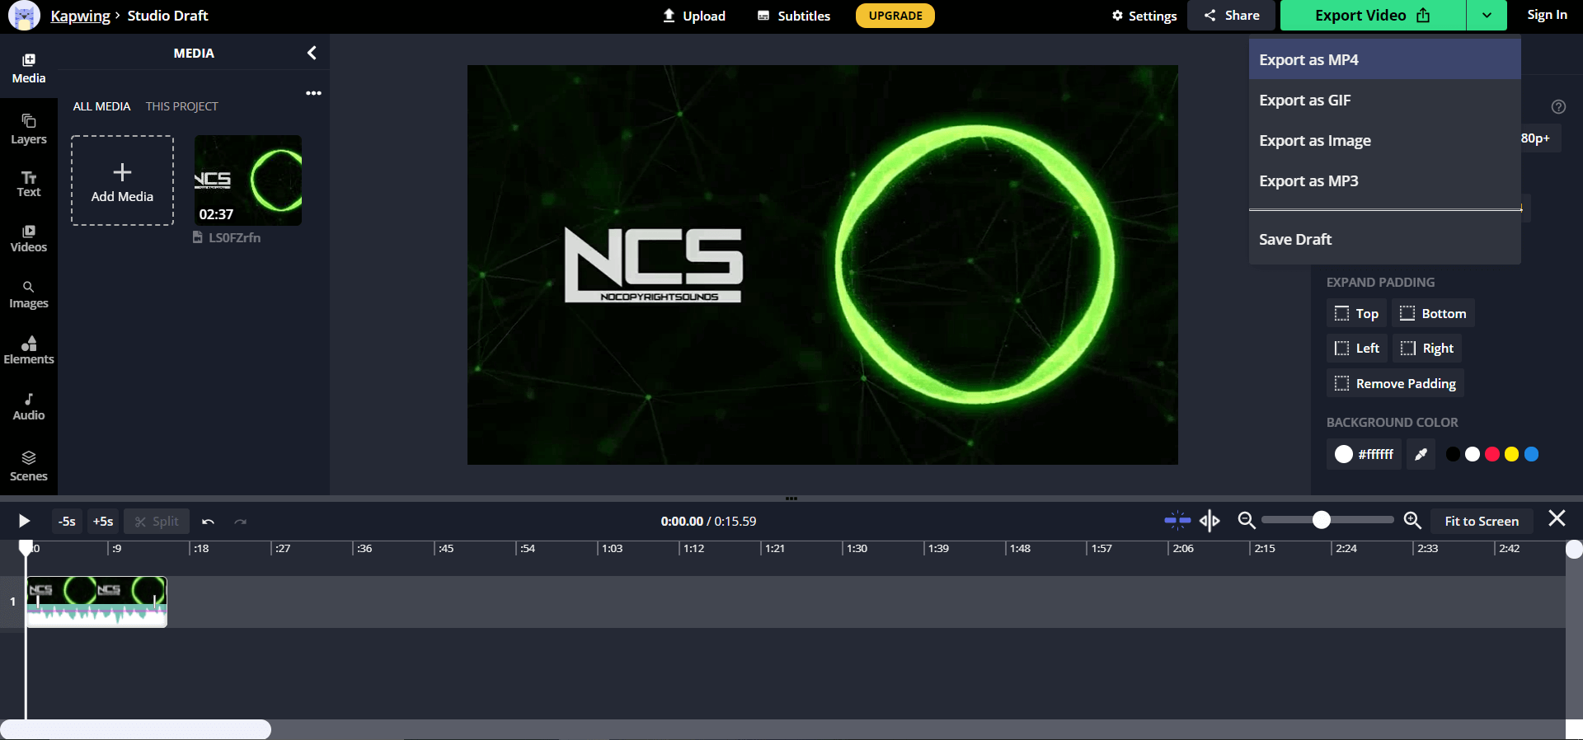The height and width of the screenshot is (740, 1583).
Task: Open the Elements sidebar panel
Action: point(29,350)
